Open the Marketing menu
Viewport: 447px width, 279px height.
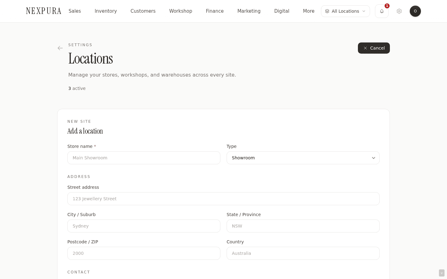(249, 11)
